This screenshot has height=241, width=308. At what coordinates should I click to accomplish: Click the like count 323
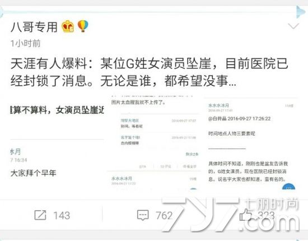pos(266,215)
